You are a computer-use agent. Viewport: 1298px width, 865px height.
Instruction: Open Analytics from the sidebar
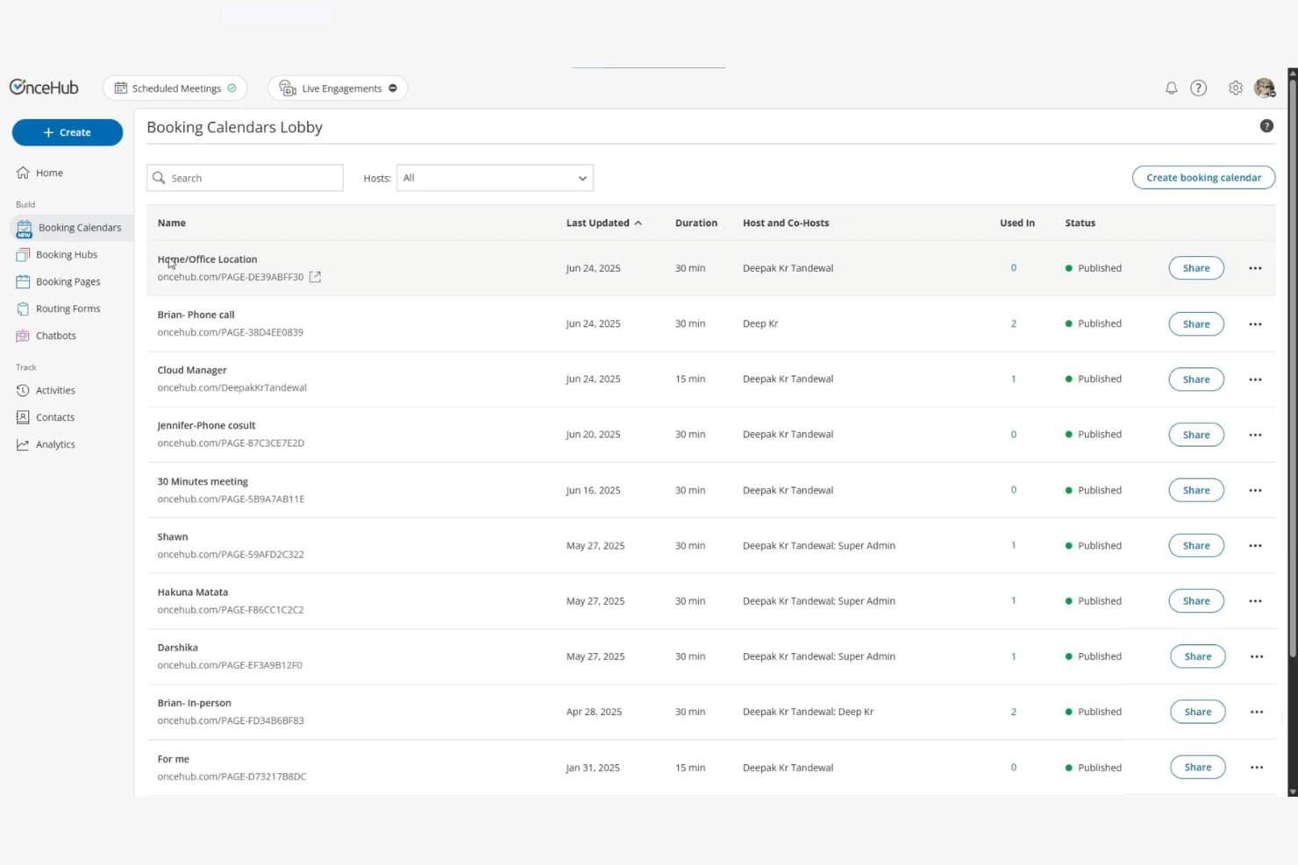(54, 444)
